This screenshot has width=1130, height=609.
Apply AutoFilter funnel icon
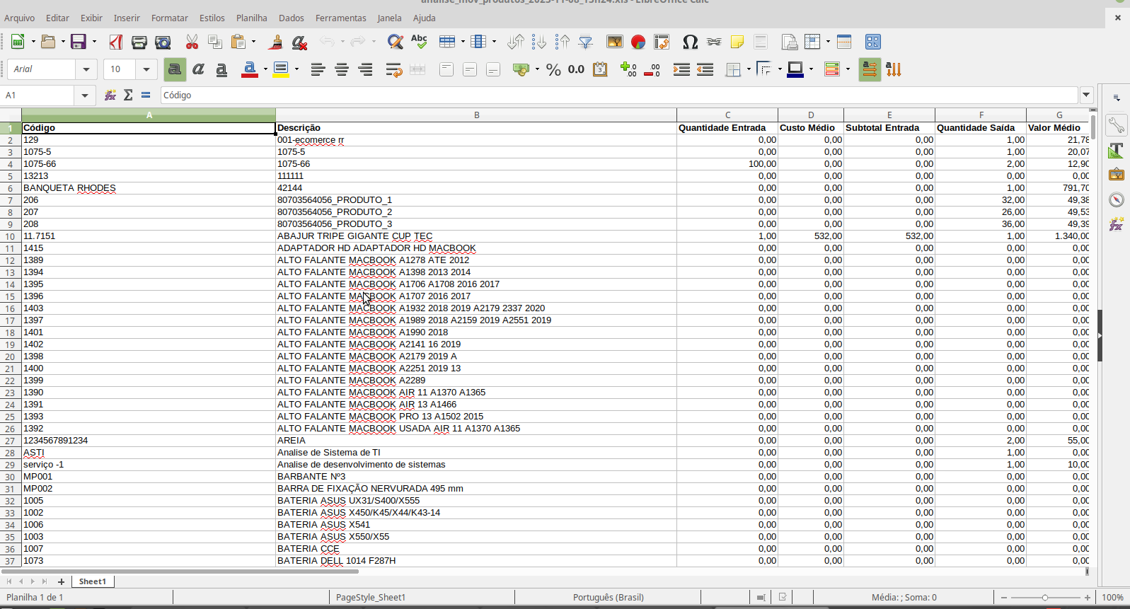pos(586,42)
